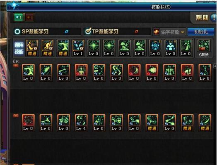The height and width of the screenshot is (165, 217).
Task: Select the Lv 1 locked cat-face skill icon
Action: pyautogui.click(x=78, y=48)
